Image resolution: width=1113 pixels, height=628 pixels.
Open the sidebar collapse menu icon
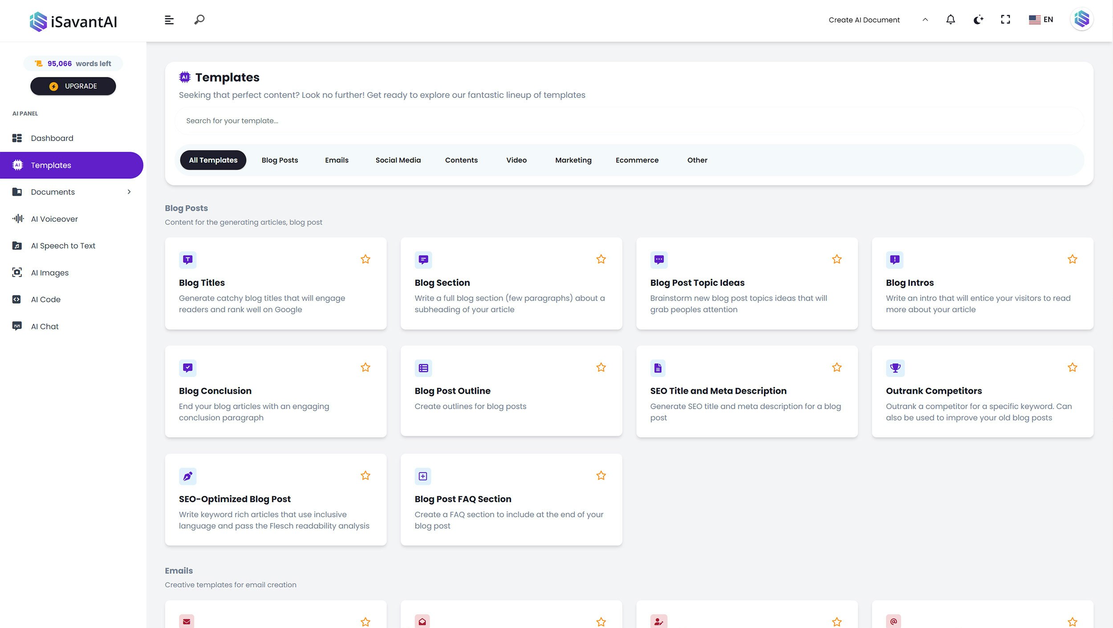(x=169, y=20)
